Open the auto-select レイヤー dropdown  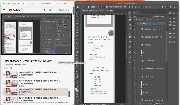pyautogui.click(x=101, y=7)
